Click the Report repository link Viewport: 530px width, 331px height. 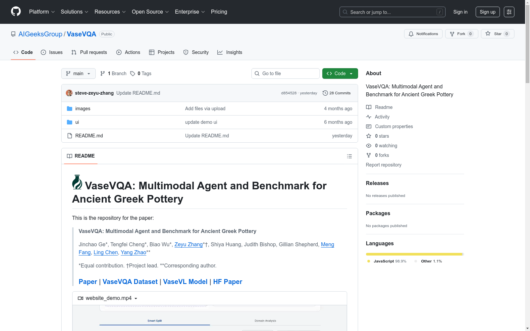click(x=384, y=165)
